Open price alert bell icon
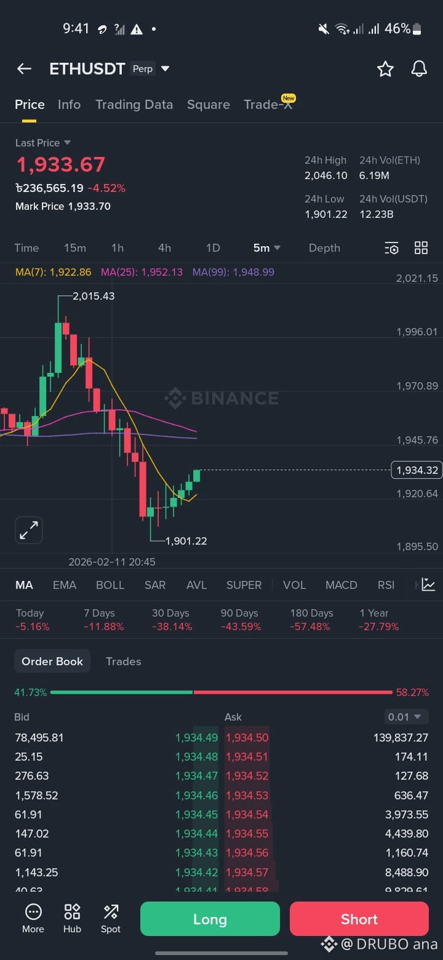 click(x=419, y=69)
